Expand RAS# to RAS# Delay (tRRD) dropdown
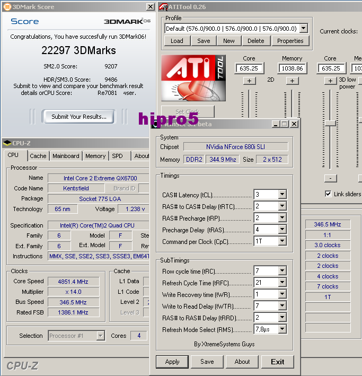The width and height of the screenshot is (362, 376). [282, 318]
